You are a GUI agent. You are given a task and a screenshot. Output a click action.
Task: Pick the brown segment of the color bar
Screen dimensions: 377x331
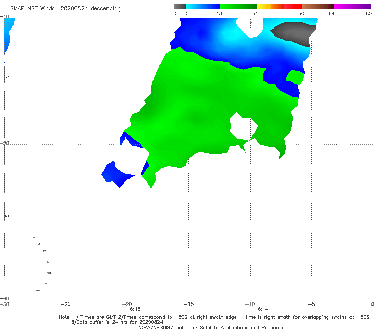pos(317,6)
